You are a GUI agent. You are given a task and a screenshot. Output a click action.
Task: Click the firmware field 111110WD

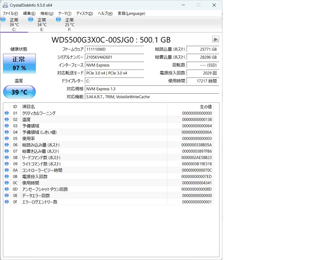point(114,49)
